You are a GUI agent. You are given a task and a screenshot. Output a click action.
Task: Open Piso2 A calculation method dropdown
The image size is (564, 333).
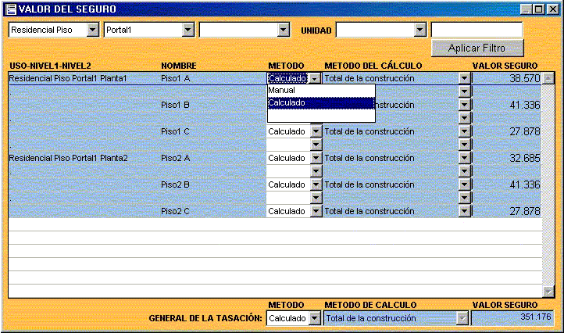click(x=464, y=158)
